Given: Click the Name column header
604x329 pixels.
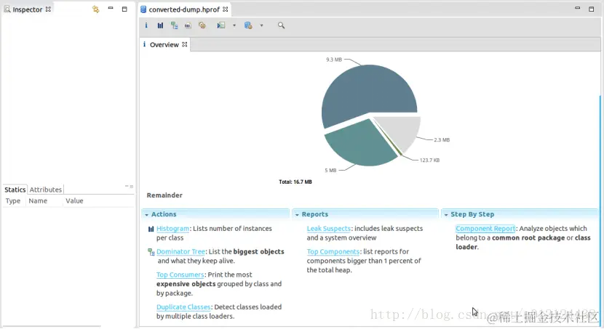Looking at the screenshot, I should (38, 200).
